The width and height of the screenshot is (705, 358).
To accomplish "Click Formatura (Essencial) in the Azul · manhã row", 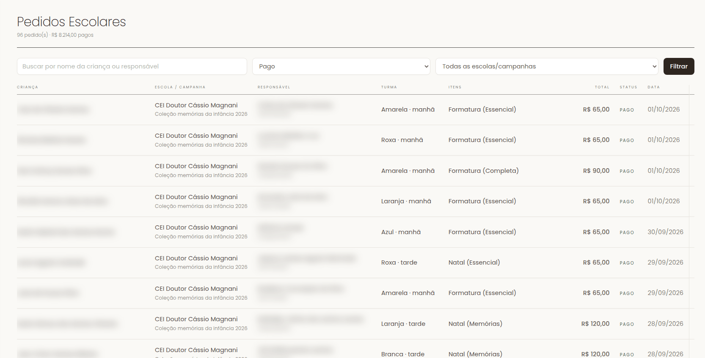I will pos(482,232).
